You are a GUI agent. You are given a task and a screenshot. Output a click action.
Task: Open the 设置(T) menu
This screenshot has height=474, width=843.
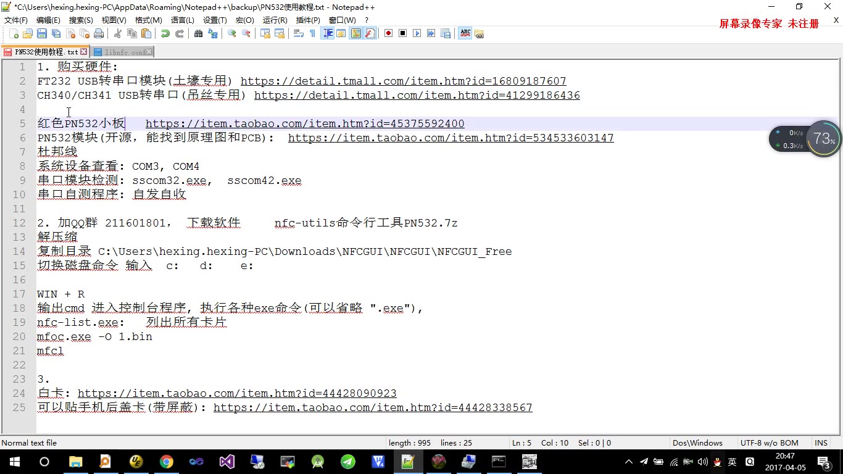click(215, 20)
